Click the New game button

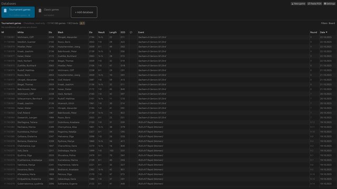(298, 4)
